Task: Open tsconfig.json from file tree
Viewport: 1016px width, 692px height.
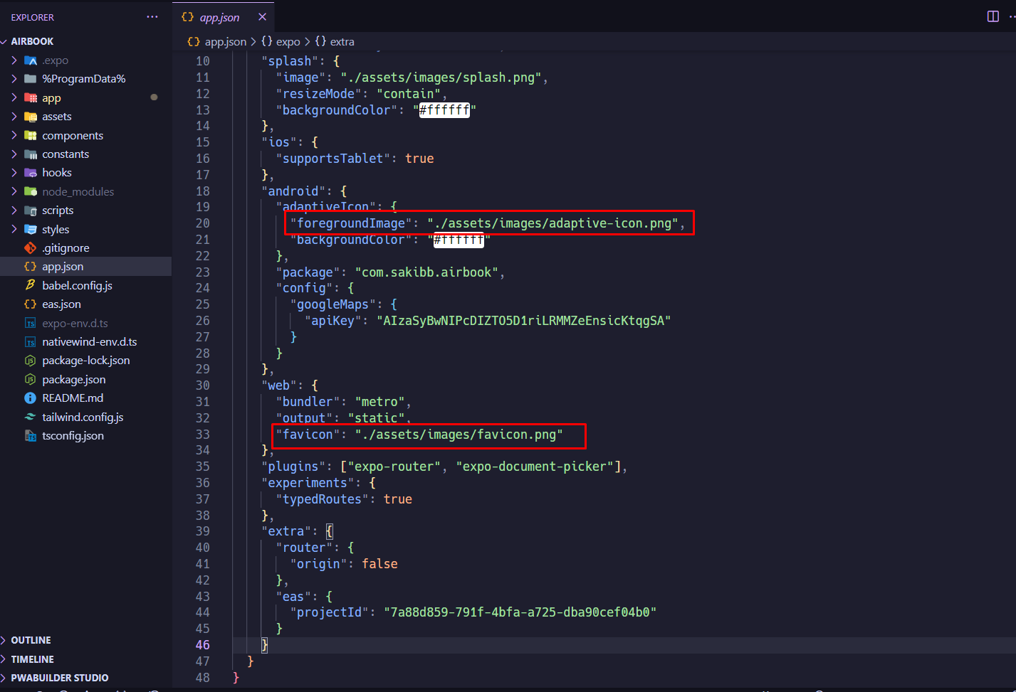Action: [x=73, y=436]
